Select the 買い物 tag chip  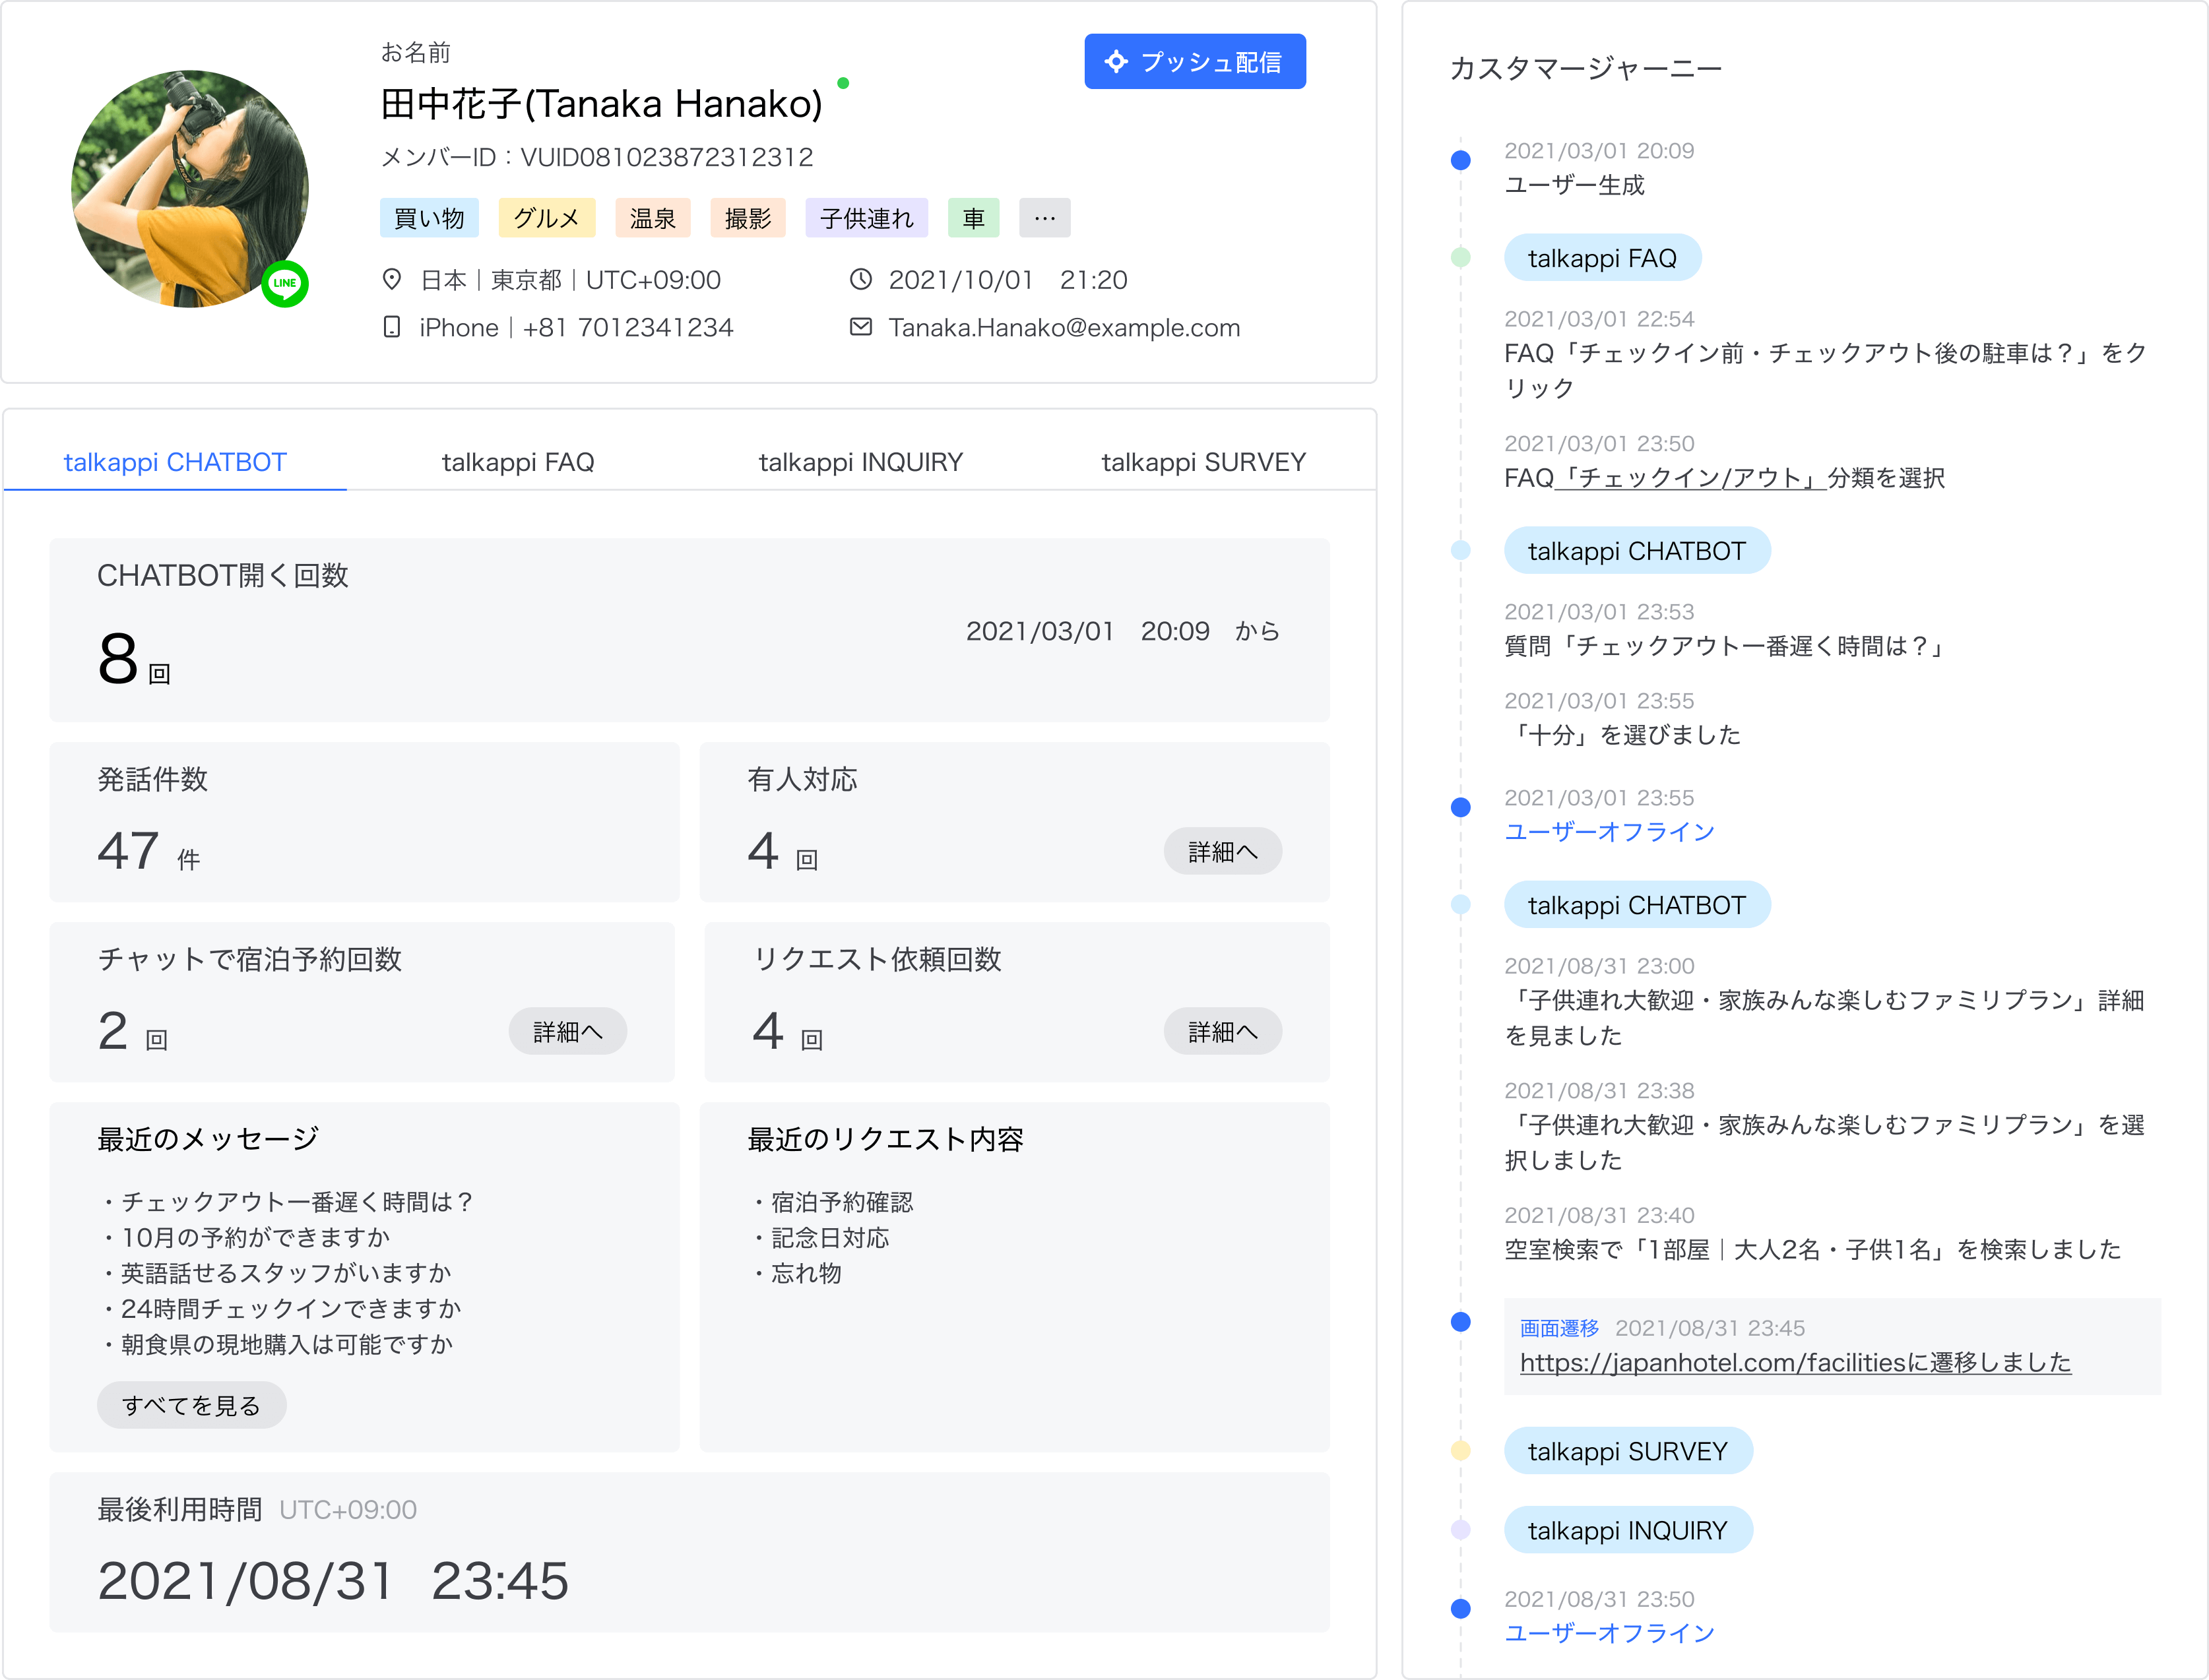point(429,218)
